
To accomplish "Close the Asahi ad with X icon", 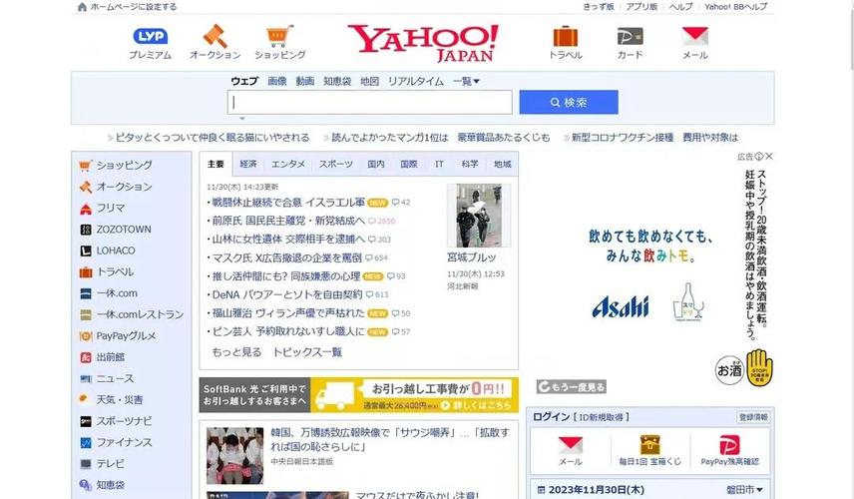I will click(x=769, y=157).
